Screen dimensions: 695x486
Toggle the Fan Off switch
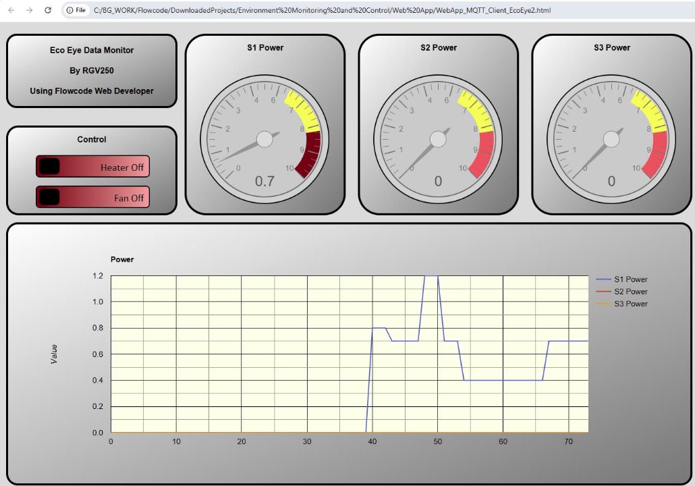[x=92, y=198]
